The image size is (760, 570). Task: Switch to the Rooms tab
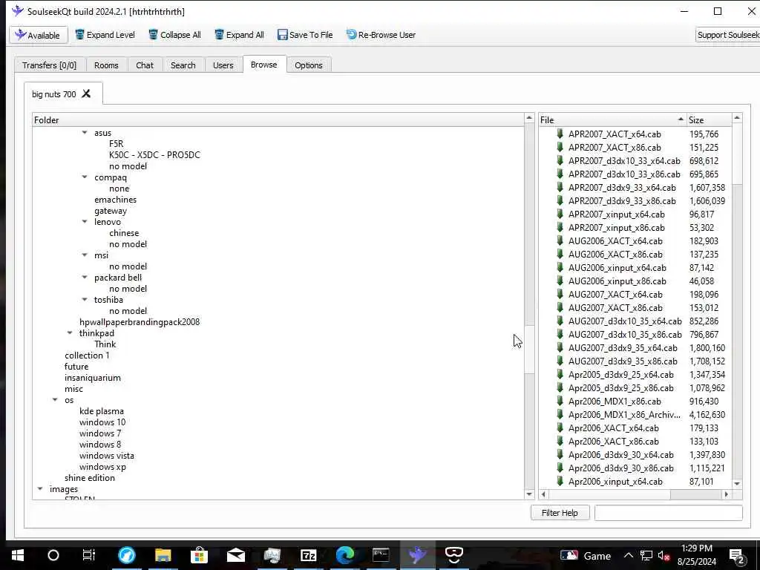coord(106,65)
